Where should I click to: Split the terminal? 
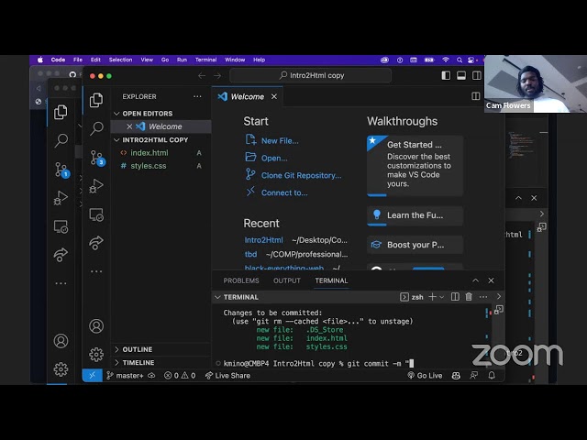coord(455,297)
